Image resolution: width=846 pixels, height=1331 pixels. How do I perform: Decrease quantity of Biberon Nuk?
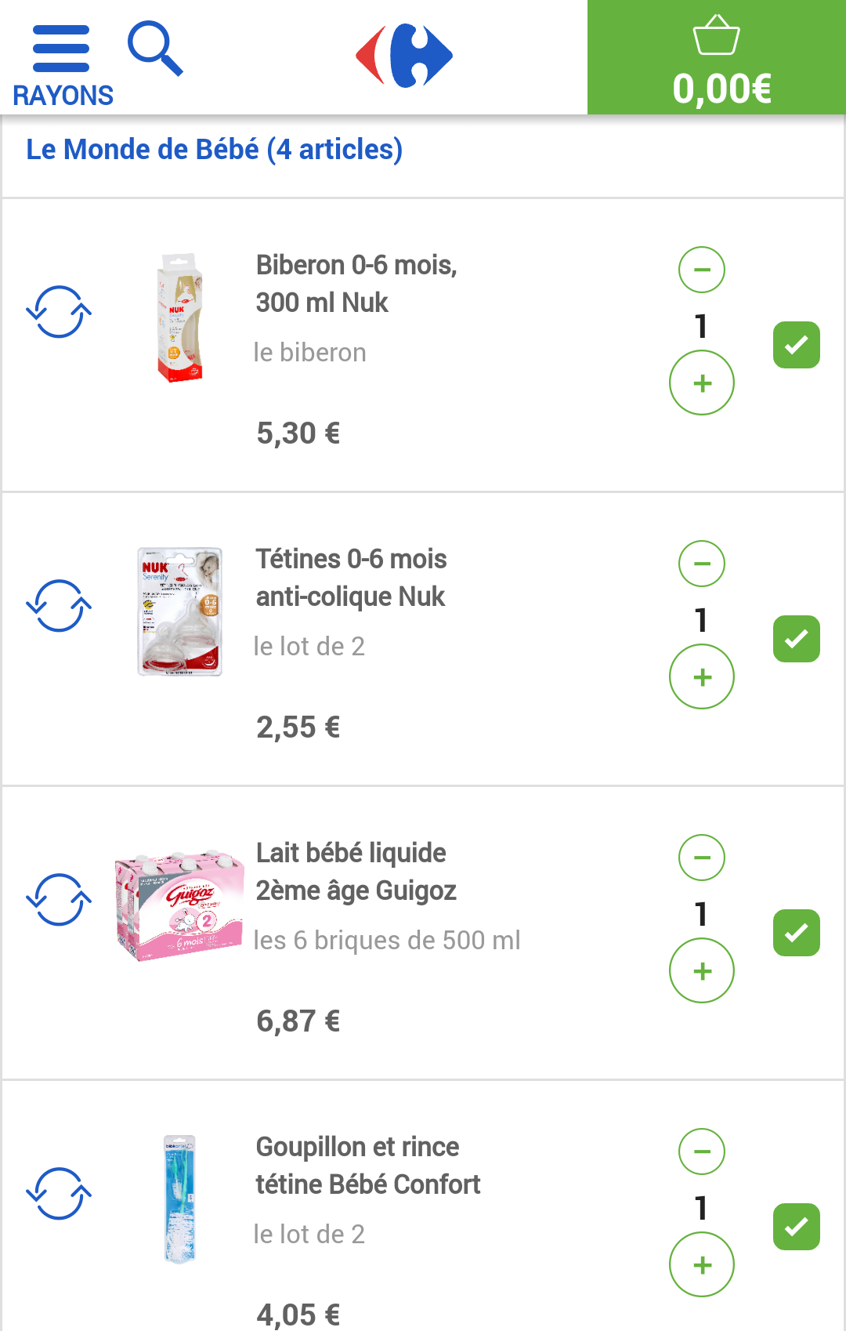(702, 270)
